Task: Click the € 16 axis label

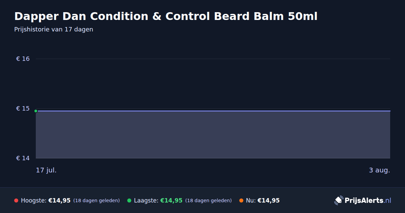Action: pos(23,59)
